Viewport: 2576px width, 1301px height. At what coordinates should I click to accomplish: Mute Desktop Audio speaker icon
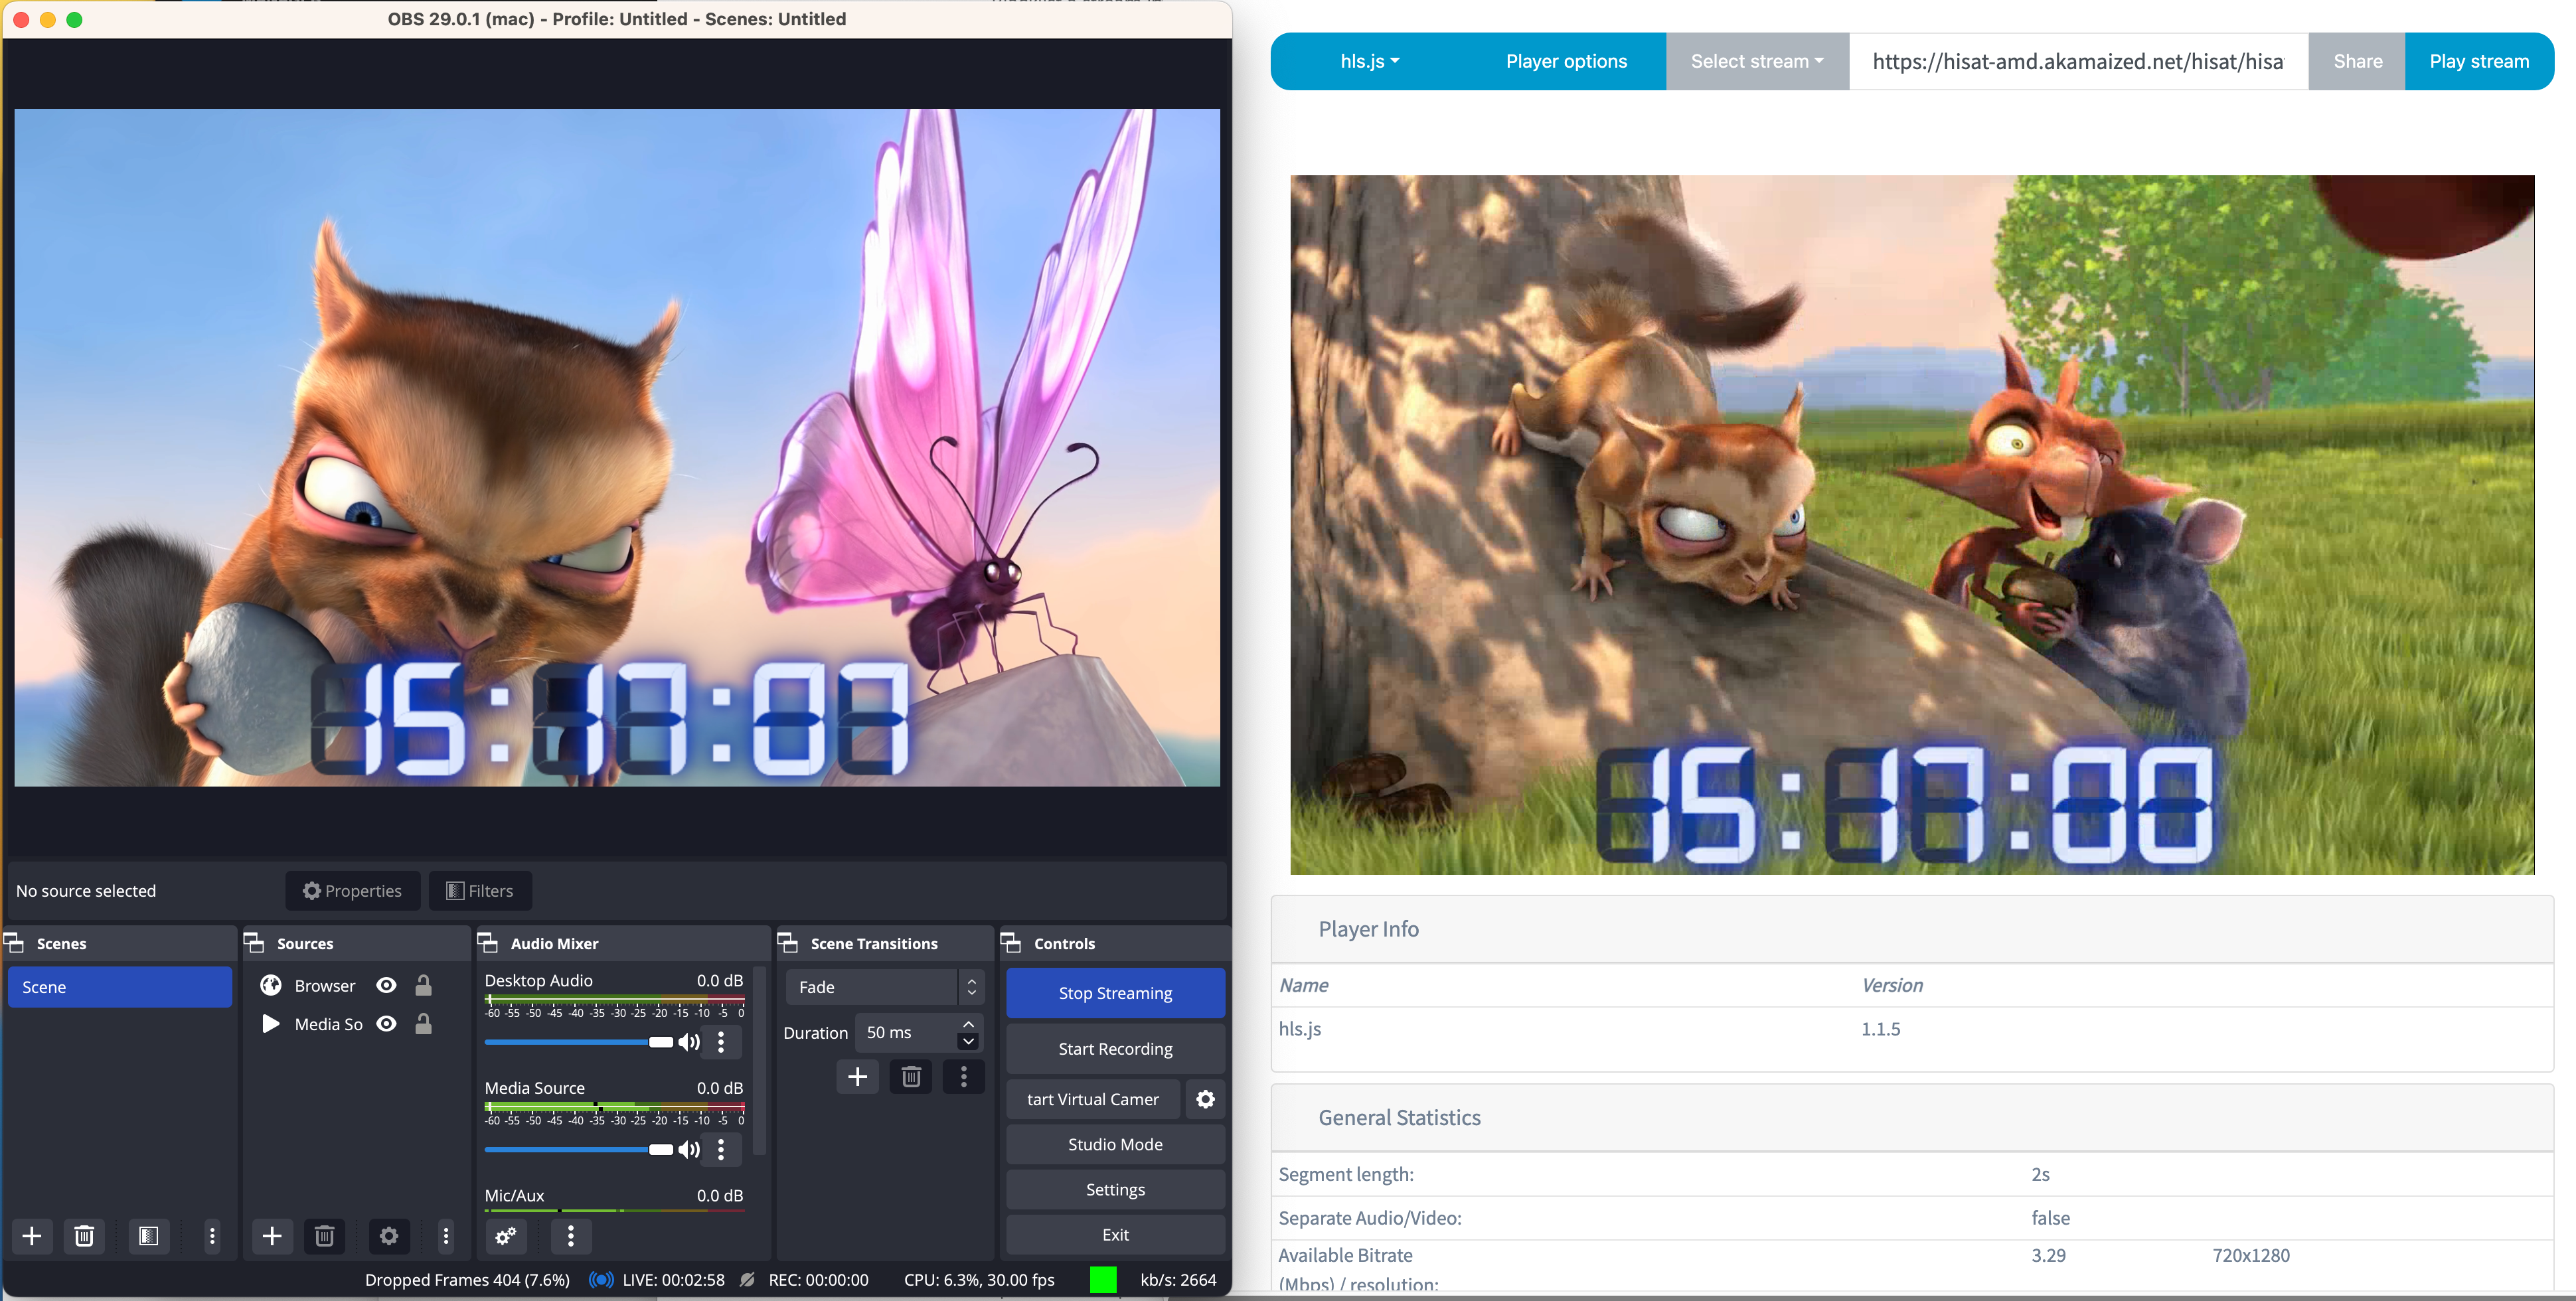click(689, 1042)
